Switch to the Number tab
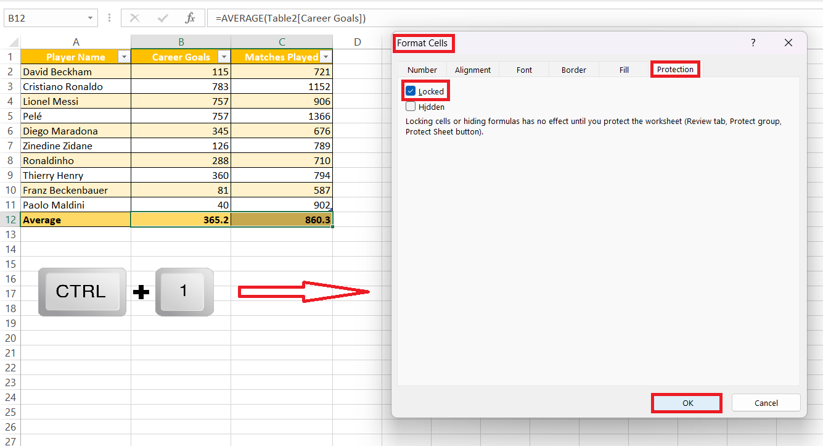This screenshot has height=446, width=823. coord(422,70)
